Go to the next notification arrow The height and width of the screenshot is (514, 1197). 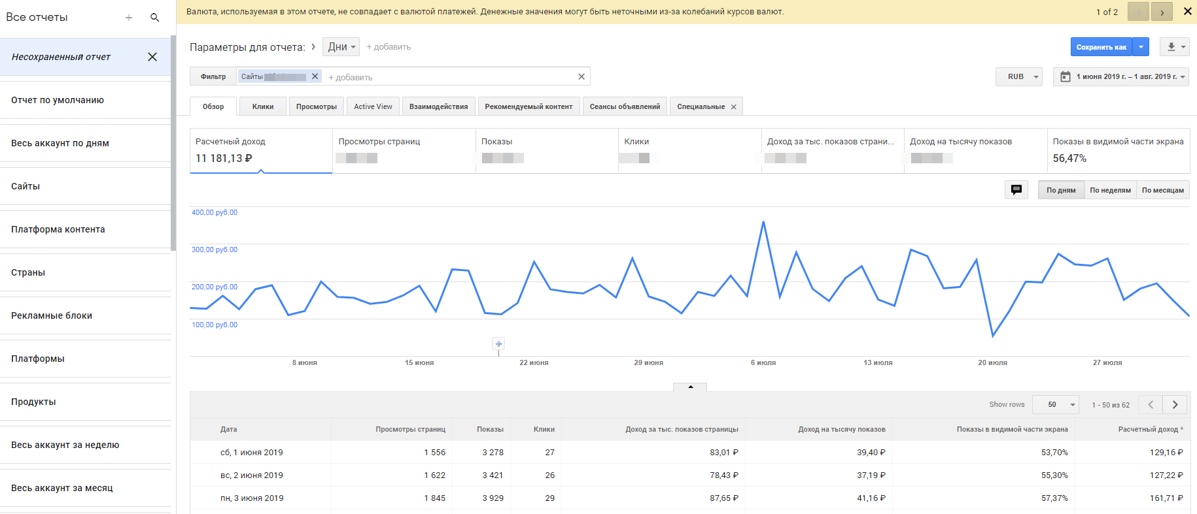click(x=1162, y=12)
